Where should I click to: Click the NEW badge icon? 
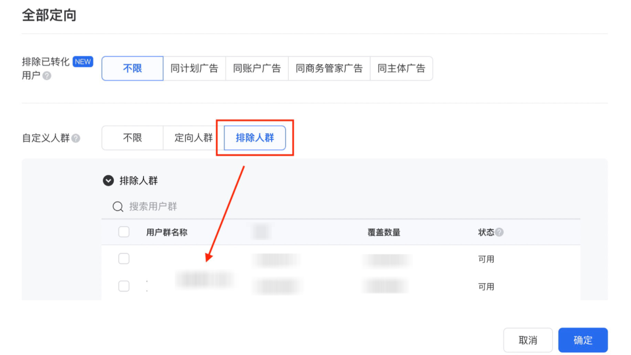(83, 61)
